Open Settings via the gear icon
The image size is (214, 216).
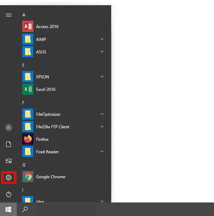point(9,177)
